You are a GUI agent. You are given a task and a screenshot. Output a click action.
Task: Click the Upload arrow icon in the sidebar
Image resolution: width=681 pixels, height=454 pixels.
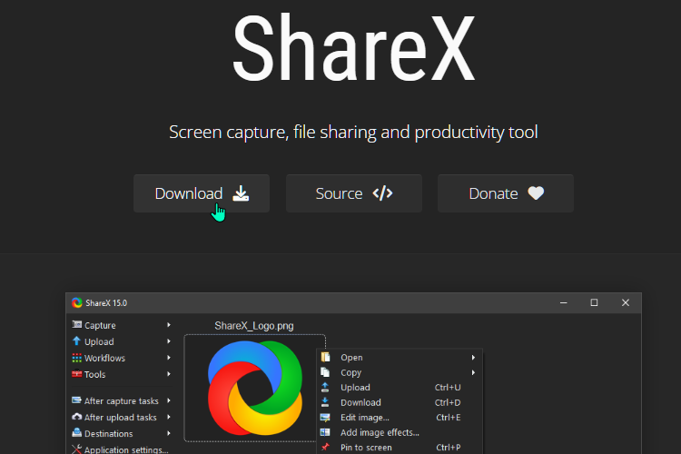[77, 341]
